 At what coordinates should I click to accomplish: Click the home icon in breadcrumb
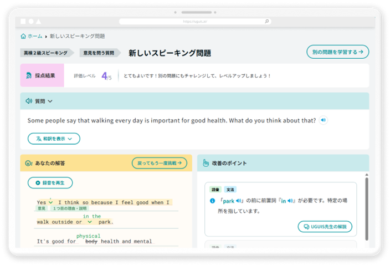tap(23, 36)
